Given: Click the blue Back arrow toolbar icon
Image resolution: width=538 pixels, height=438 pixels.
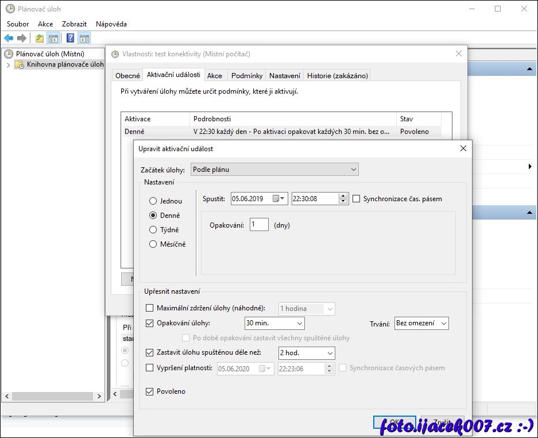Looking at the screenshot, I should point(9,39).
